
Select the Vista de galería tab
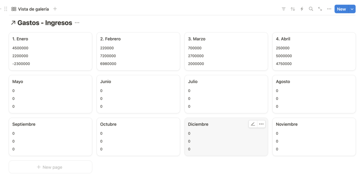(30, 9)
